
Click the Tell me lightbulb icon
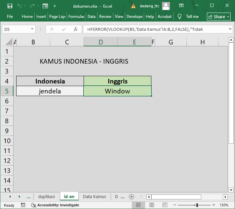179,17
